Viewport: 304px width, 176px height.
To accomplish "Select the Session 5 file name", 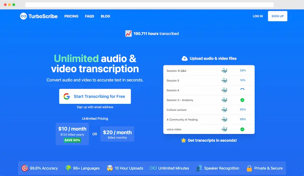I will (173, 81).
